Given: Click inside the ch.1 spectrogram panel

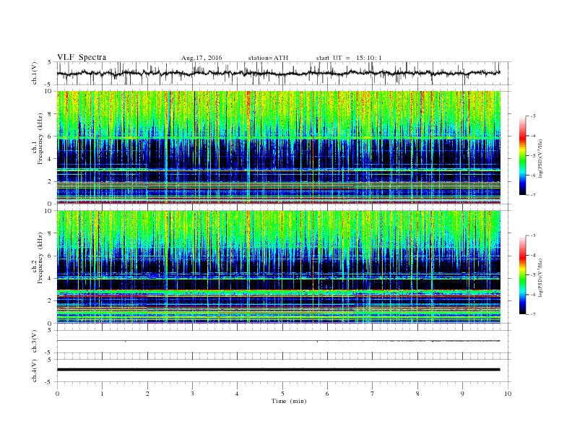Looking at the screenshot, I should [x=278, y=147].
